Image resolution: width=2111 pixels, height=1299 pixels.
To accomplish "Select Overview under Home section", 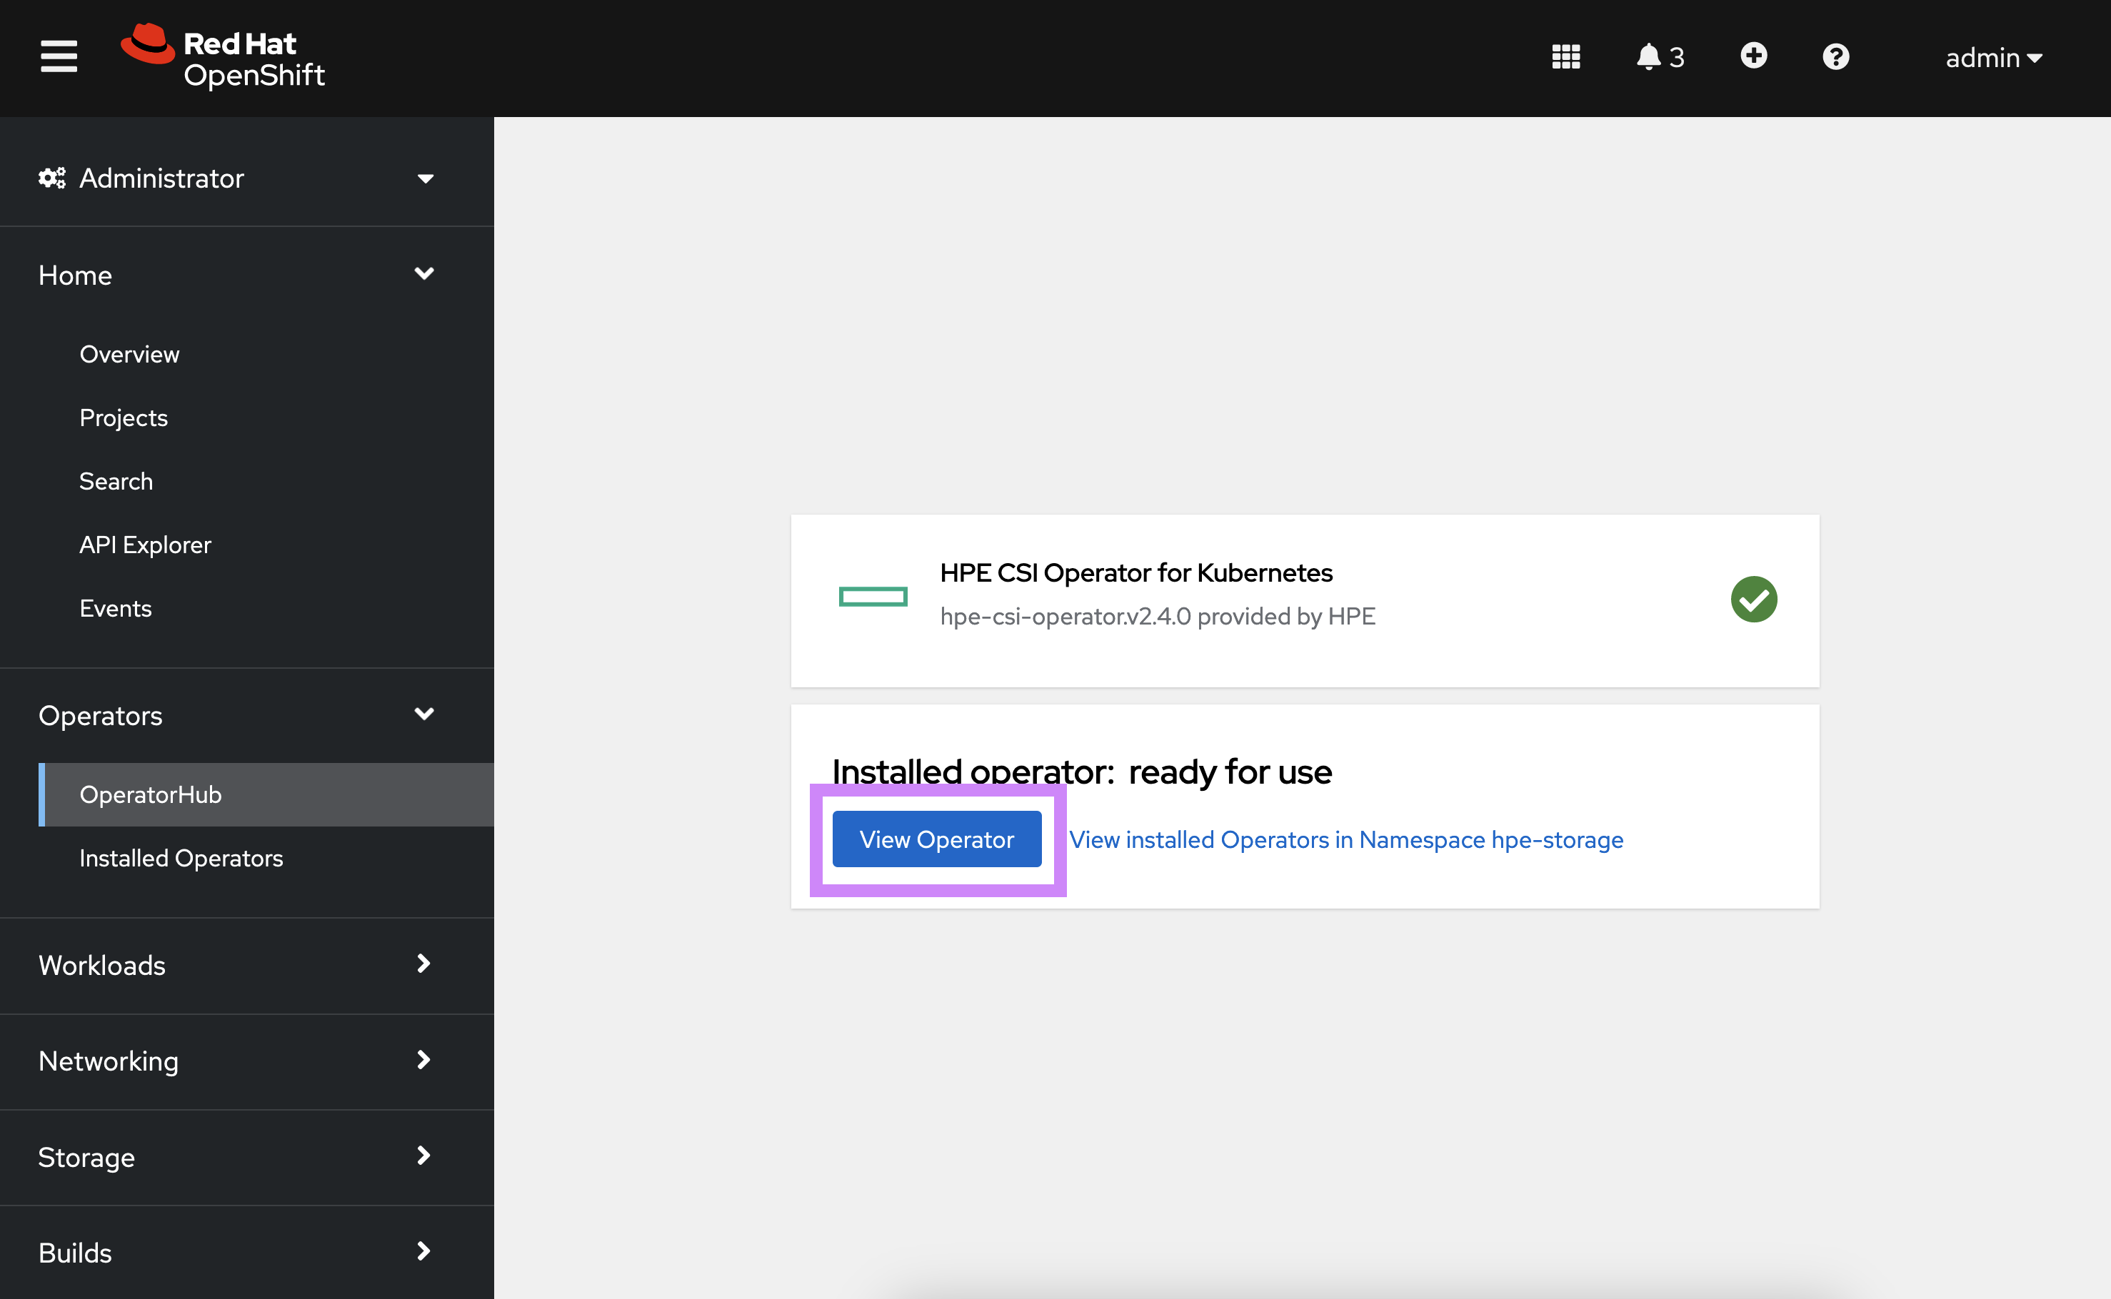I will coord(130,354).
